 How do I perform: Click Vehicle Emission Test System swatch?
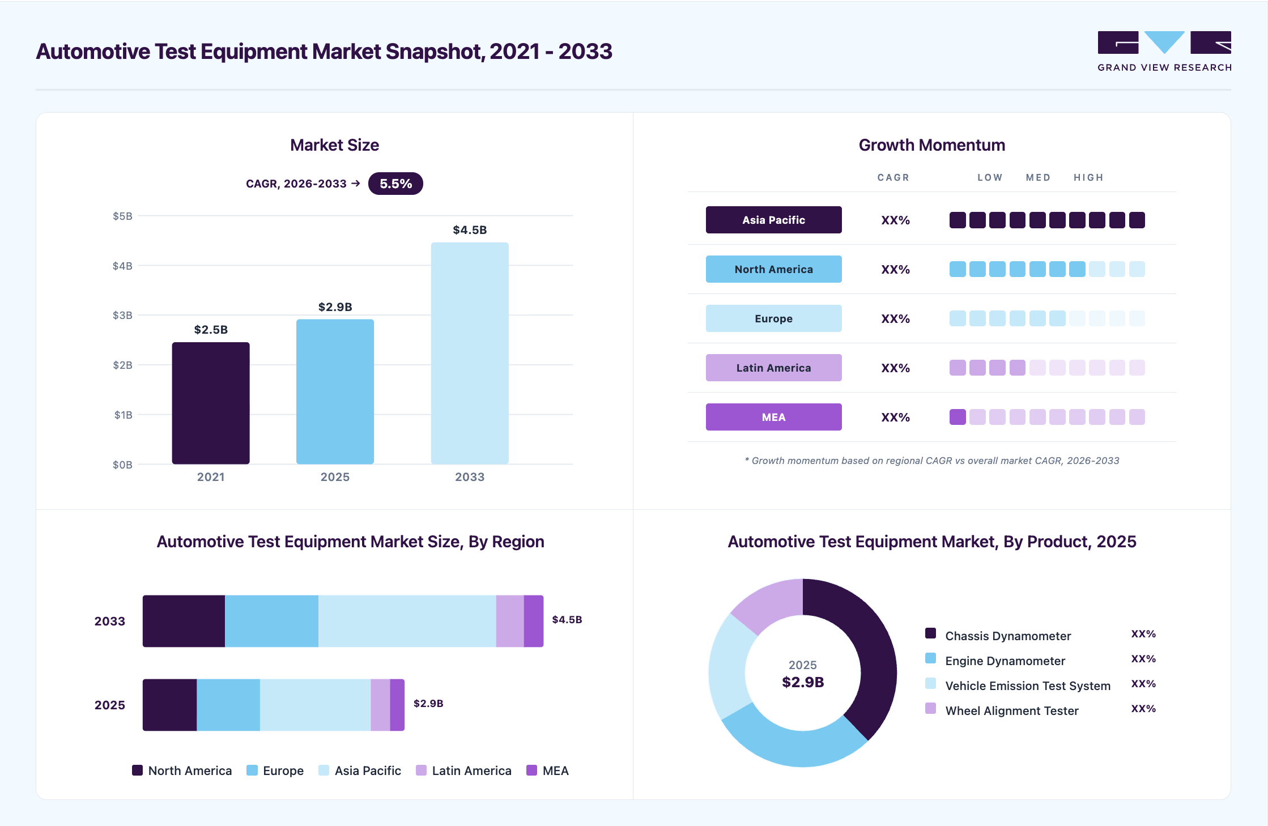930,683
